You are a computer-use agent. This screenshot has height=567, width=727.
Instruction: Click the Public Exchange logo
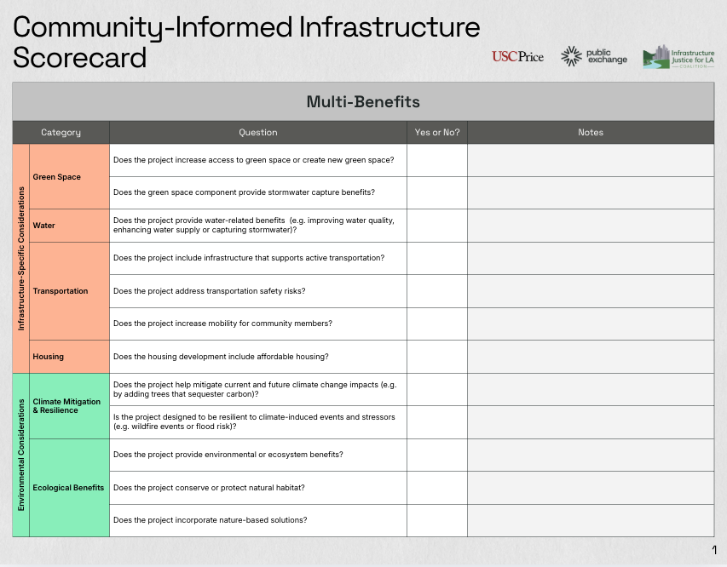(x=594, y=57)
